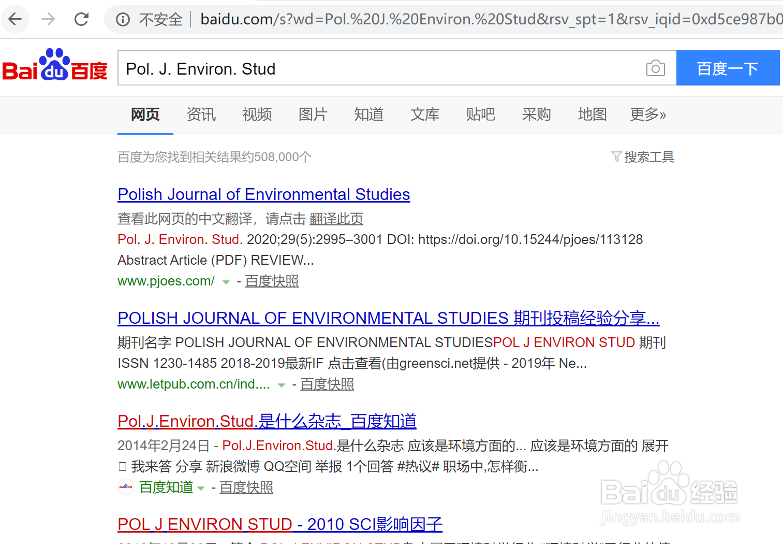Switch to the 资讯 tab
The width and height of the screenshot is (783, 544).
[x=201, y=114]
